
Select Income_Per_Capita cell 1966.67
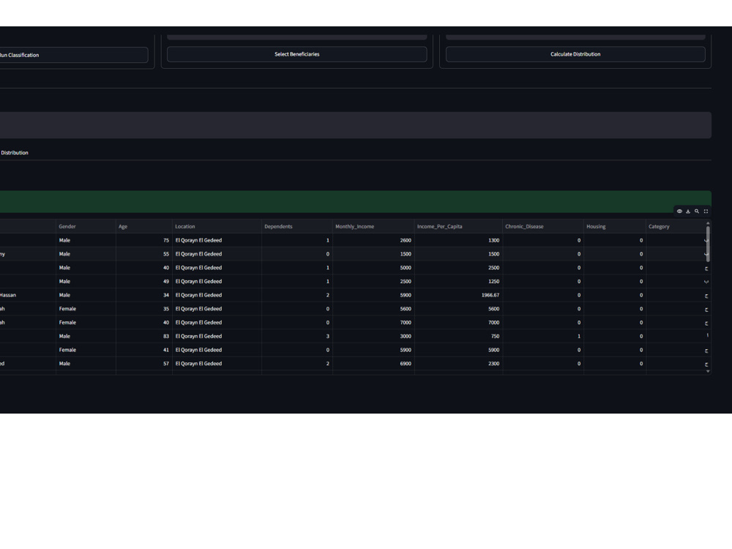458,295
